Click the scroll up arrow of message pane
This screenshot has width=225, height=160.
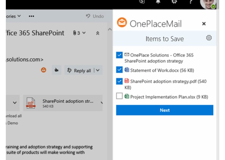click(x=110, y=29)
